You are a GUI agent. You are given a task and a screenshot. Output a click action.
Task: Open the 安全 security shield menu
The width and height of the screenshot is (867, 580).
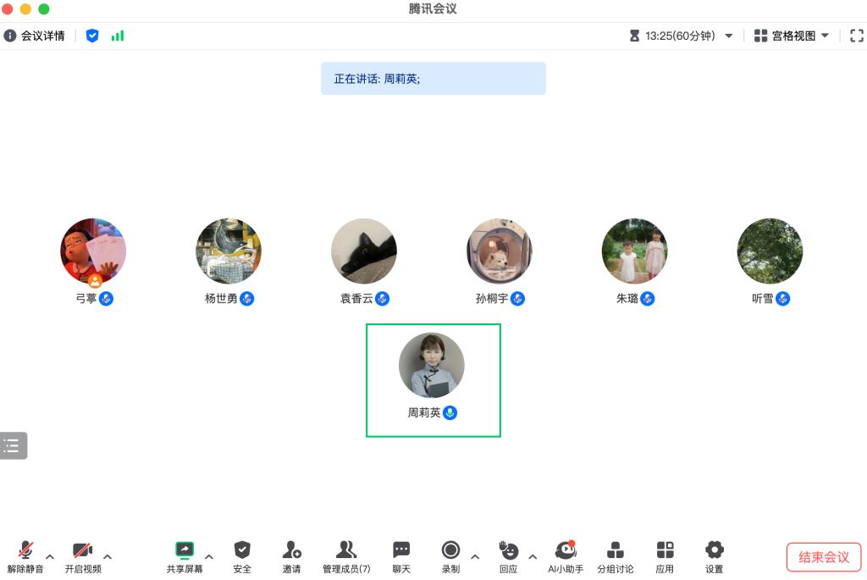click(x=242, y=557)
